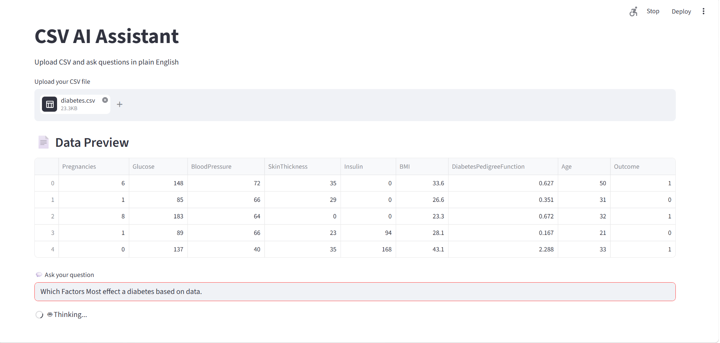Stop the running app
This screenshot has width=720, height=343.
point(653,11)
